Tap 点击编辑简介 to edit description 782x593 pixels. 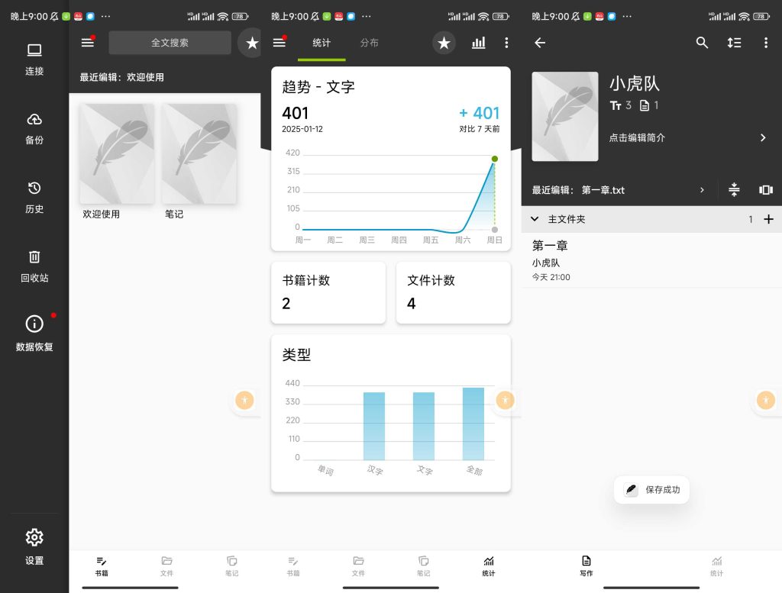click(637, 137)
